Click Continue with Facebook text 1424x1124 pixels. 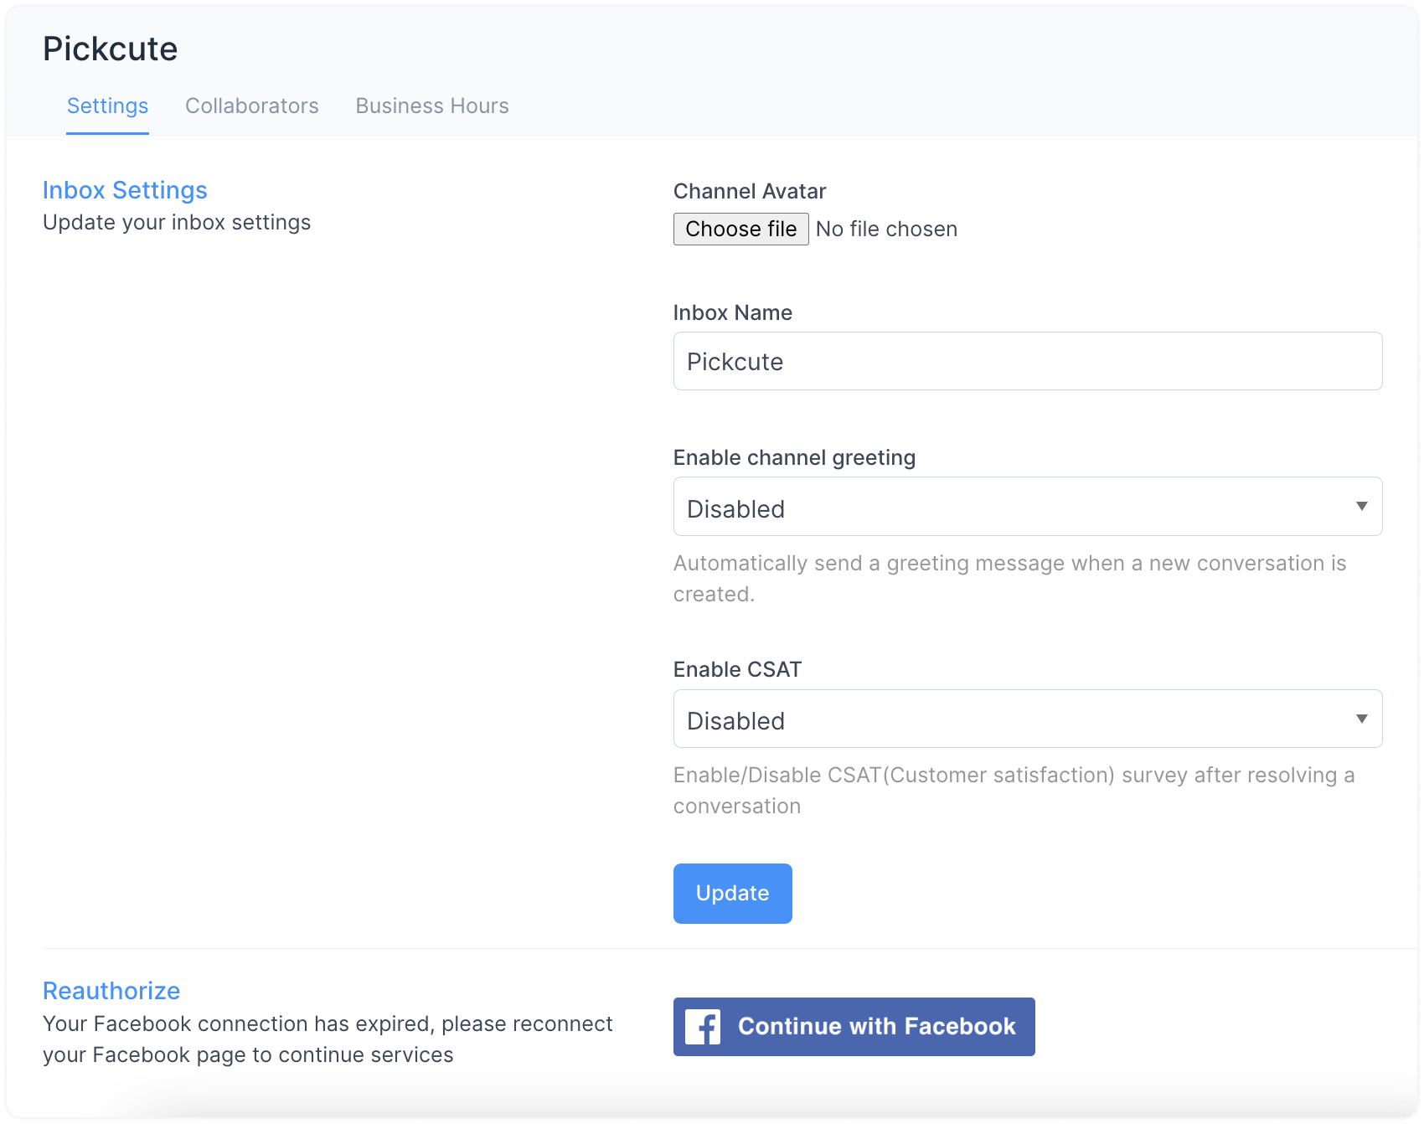click(876, 1027)
